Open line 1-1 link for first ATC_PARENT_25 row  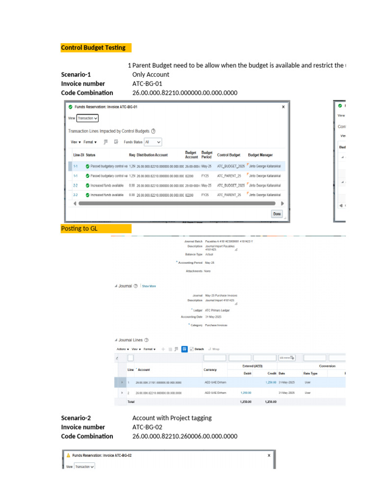75,176
